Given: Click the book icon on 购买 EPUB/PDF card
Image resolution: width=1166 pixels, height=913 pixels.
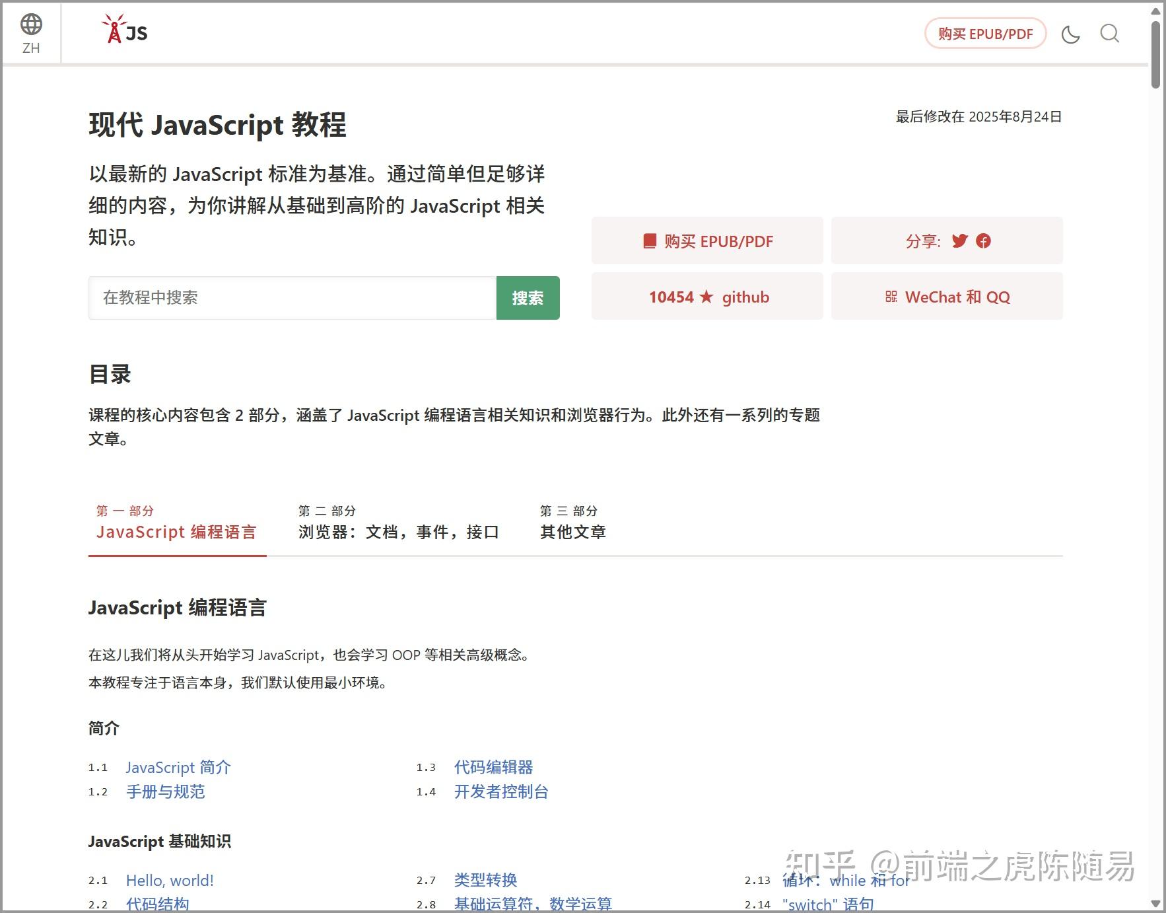Looking at the screenshot, I should coord(650,240).
